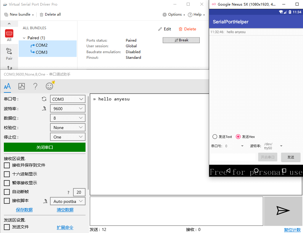Click the text view 'AA' icon
The image size is (303, 233).
point(7,86)
